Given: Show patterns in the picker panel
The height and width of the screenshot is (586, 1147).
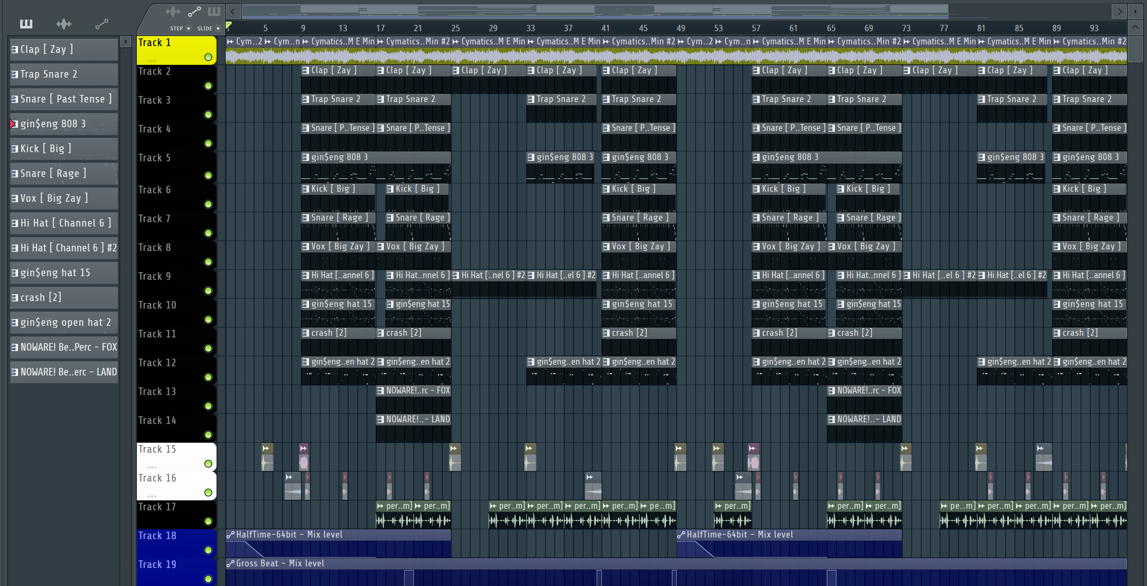Looking at the screenshot, I should click(x=26, y=24).
